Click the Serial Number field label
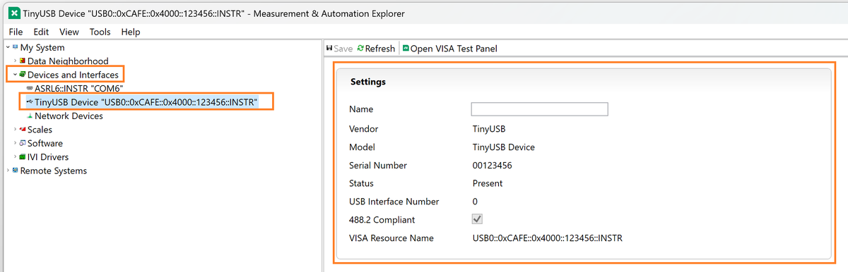 pyautogui.click(x=378, y=166)
